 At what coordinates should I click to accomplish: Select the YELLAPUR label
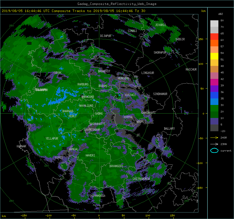pyautogui.click(x=52, y=139)
